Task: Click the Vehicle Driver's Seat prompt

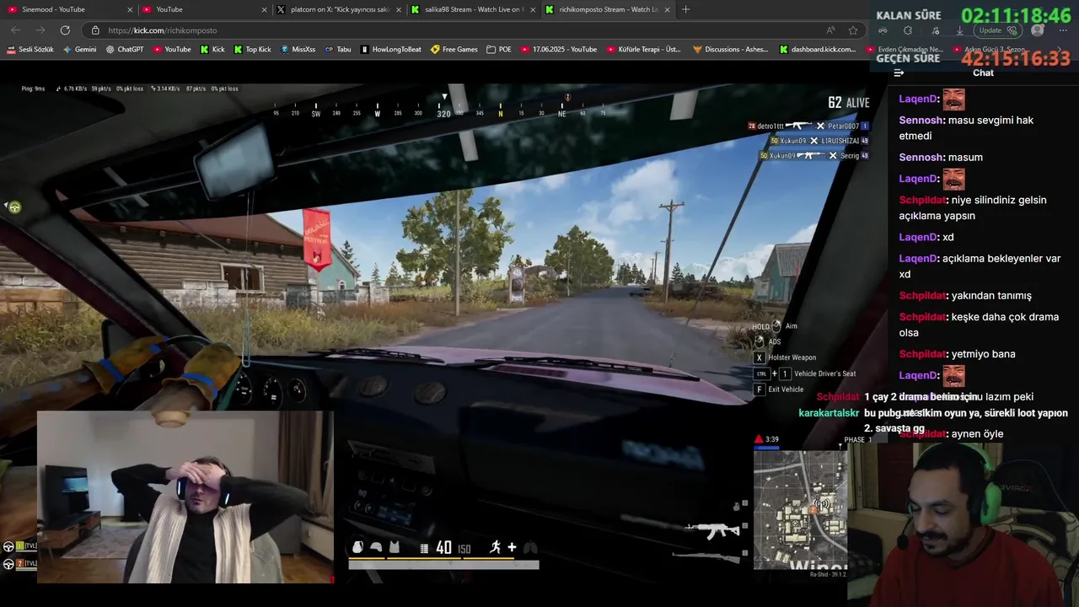Action: 805,373
